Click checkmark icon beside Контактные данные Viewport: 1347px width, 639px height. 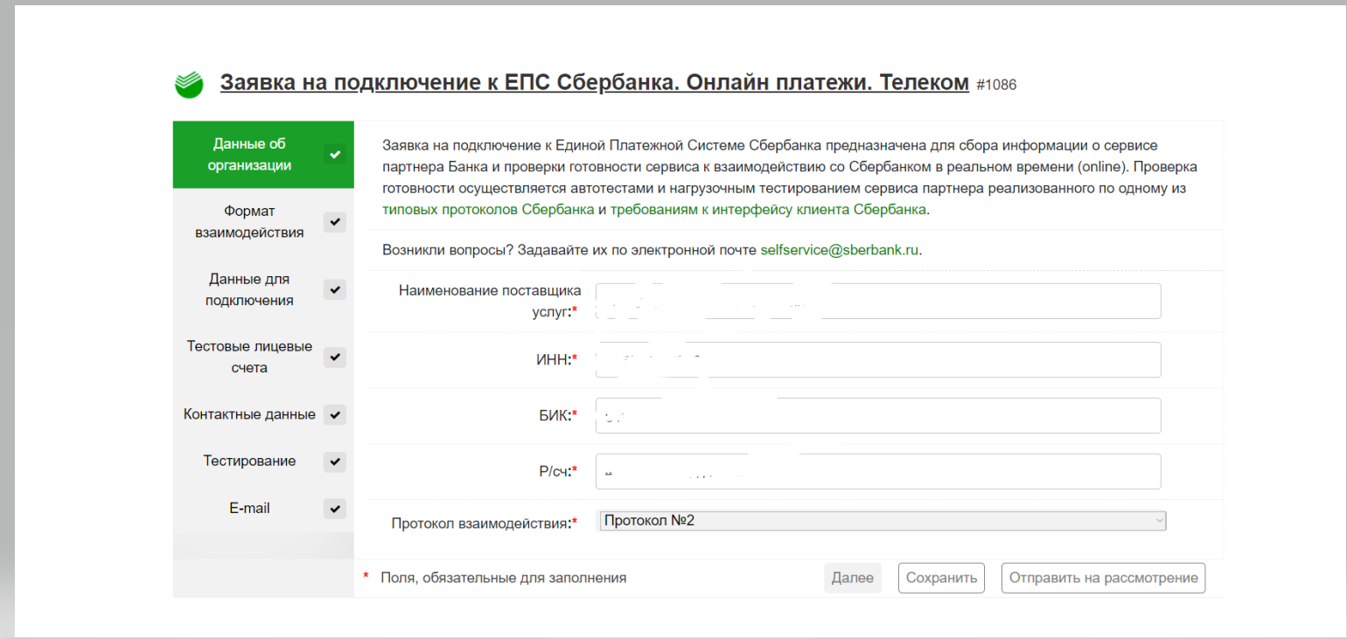point(334,414)
